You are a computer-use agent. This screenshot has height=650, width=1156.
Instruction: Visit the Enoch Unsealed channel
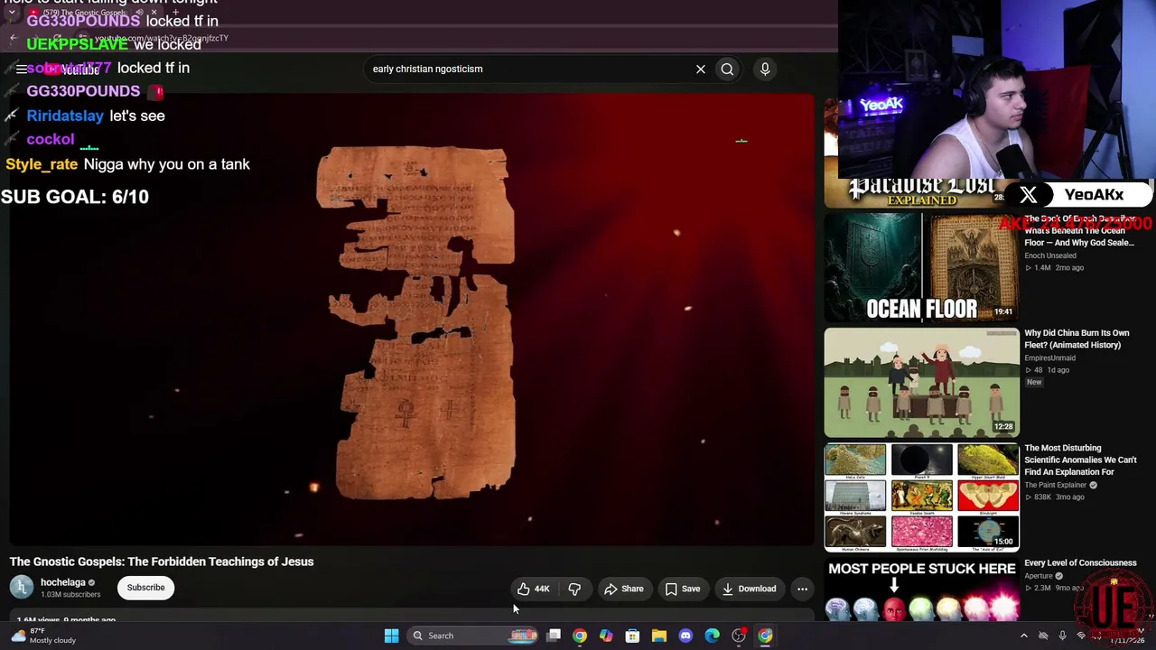(1049, 255)
